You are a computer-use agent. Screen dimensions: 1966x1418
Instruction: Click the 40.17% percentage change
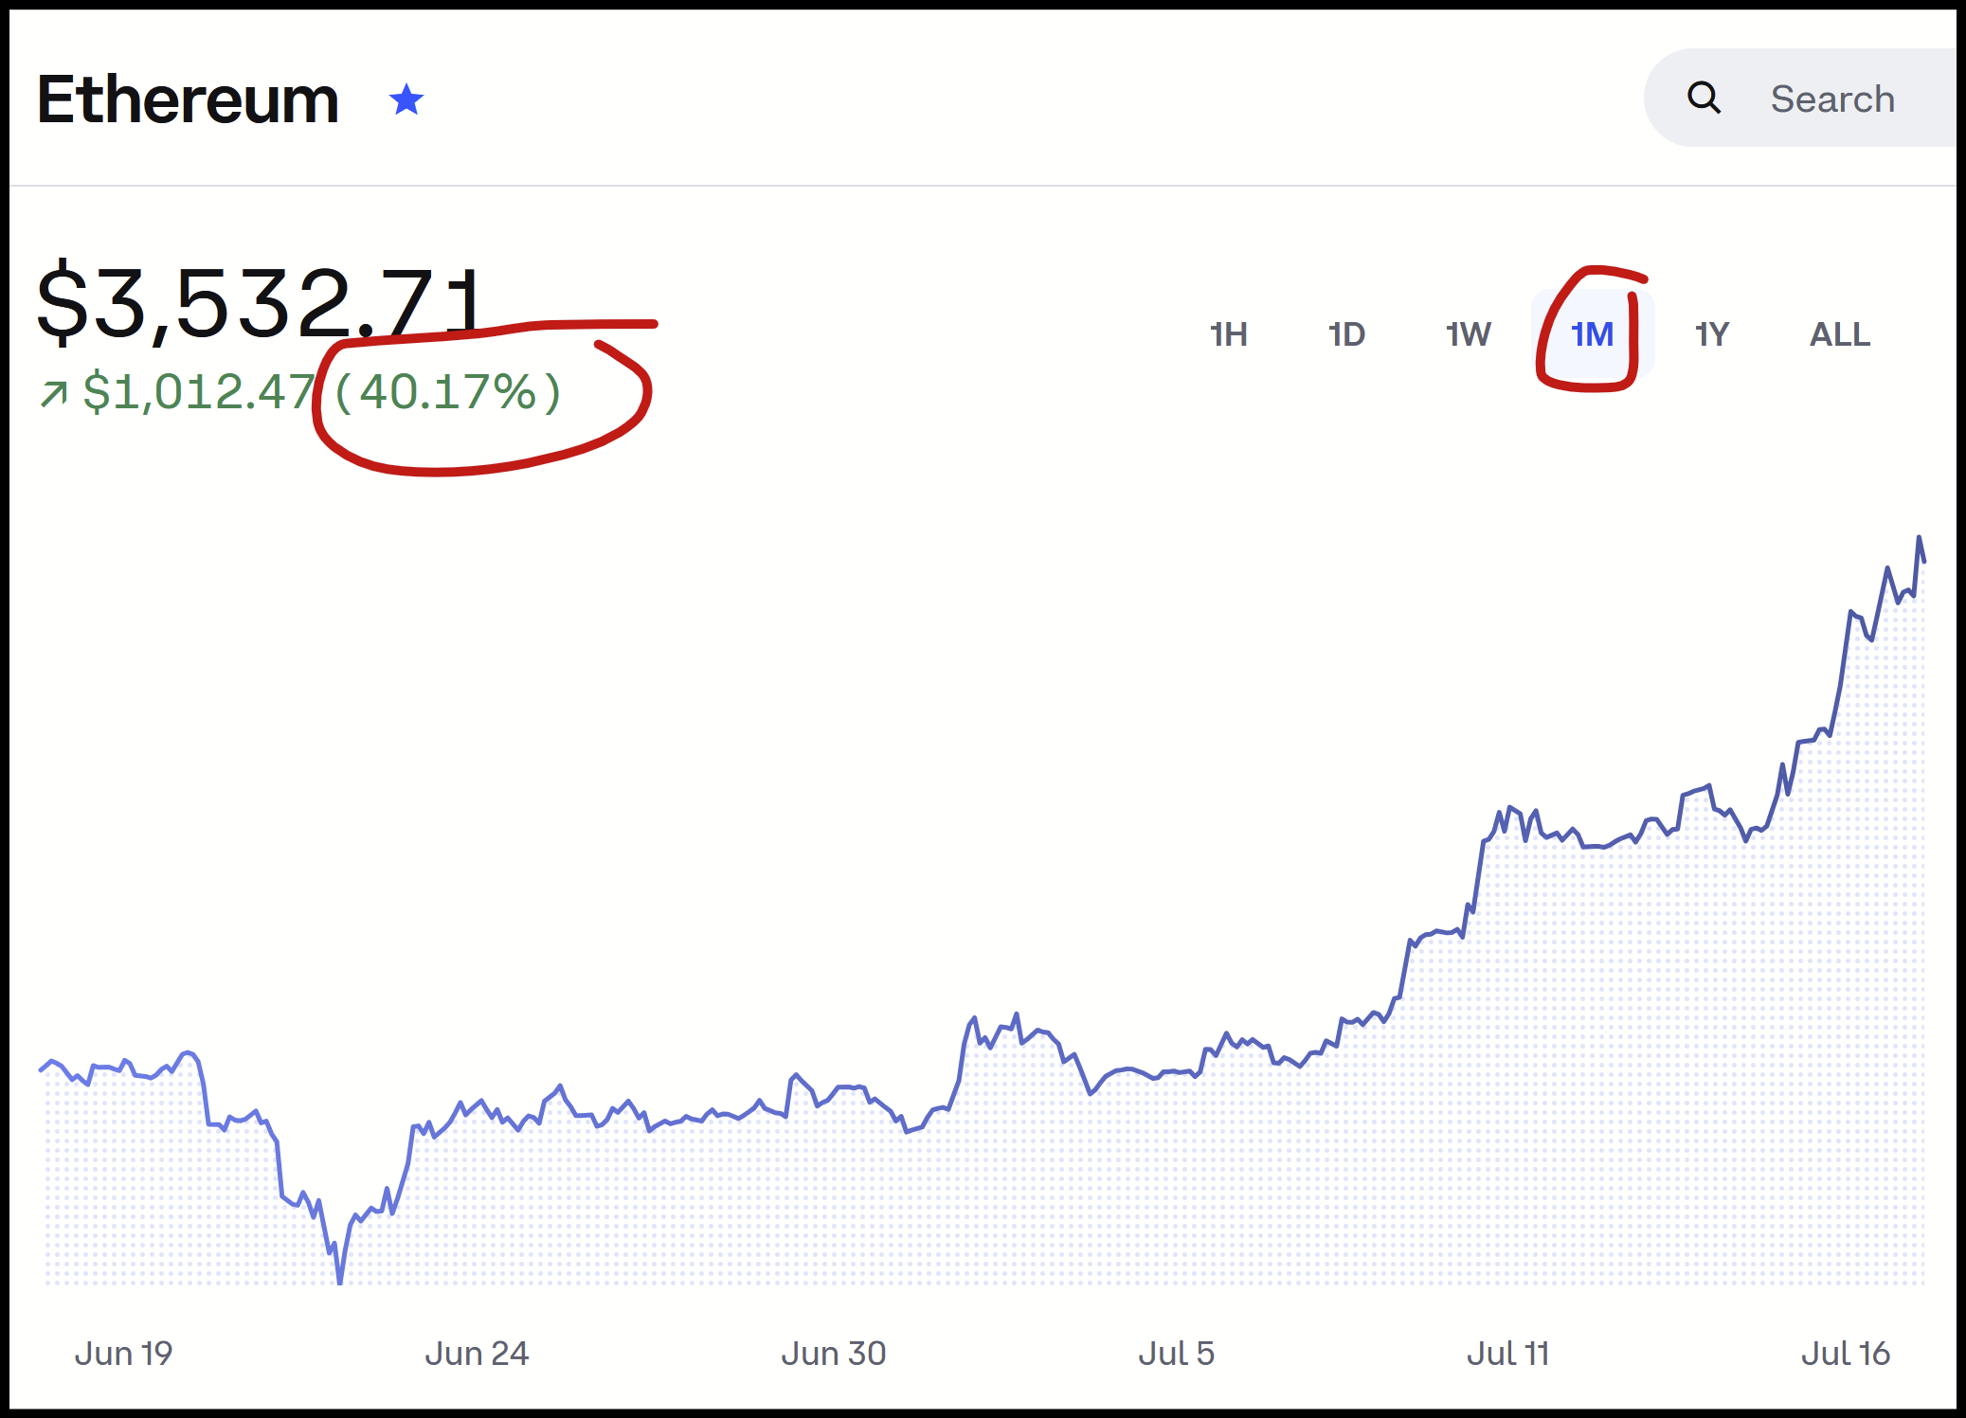click(448, 392)
